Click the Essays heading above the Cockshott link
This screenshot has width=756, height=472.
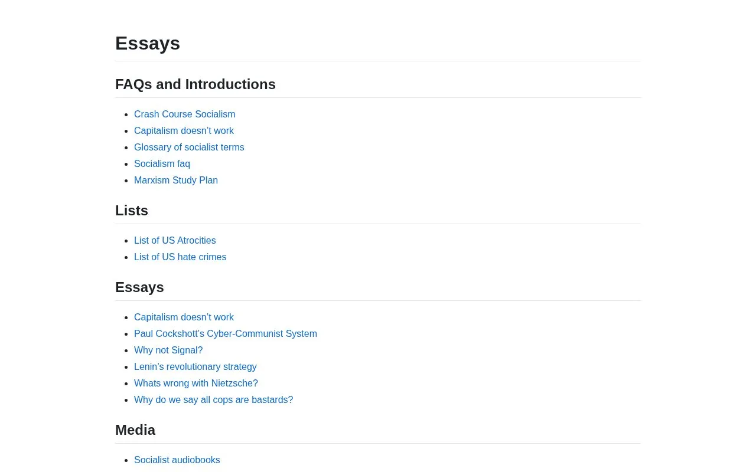(139, 287)
